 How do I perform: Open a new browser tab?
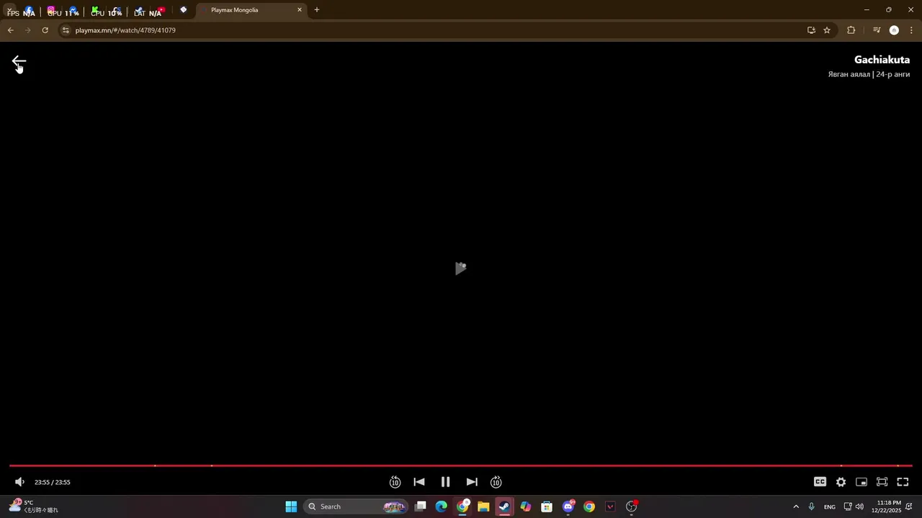[317, 10]
